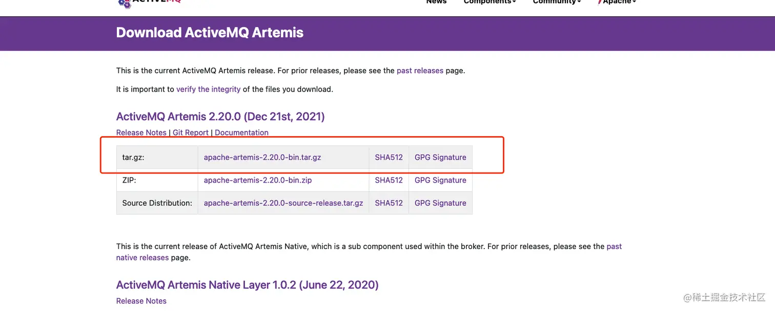Expand the Components dropdown
Image resolution: width=775 pixels, height=312 pixels.
pyautogui.click(x=490, y=2)
